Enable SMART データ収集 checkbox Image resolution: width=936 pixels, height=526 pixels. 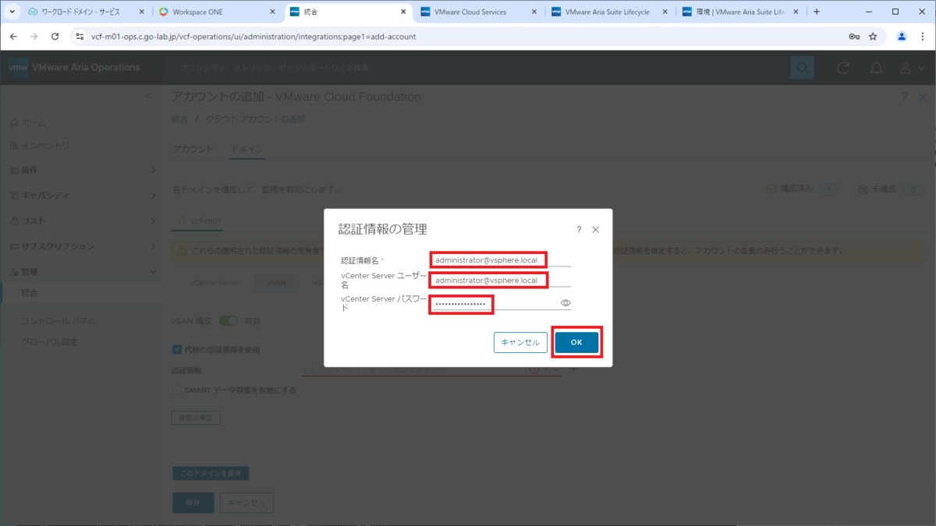coord(176,390)
